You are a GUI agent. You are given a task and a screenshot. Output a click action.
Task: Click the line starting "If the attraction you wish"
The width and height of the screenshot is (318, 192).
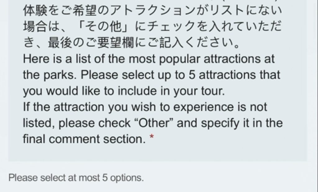[145, 107]
